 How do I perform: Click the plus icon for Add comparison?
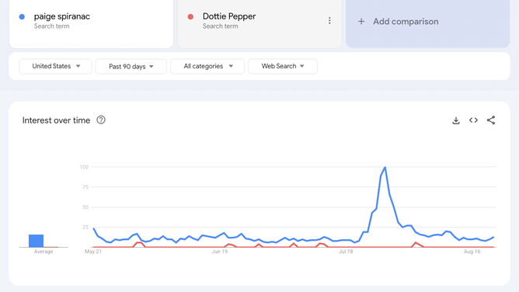(361, 22)
